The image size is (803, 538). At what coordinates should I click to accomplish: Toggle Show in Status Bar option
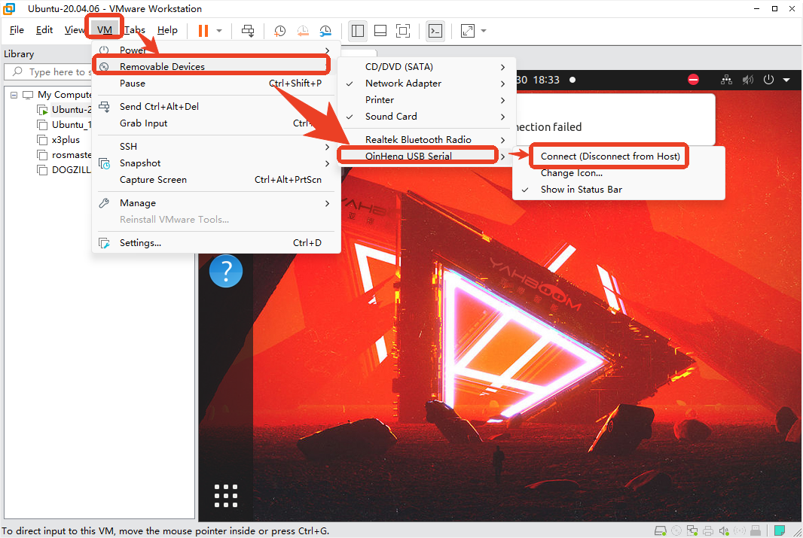618,189
